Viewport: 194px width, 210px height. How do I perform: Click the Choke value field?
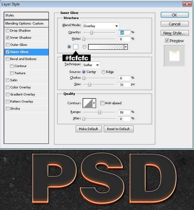coord(125,78)
